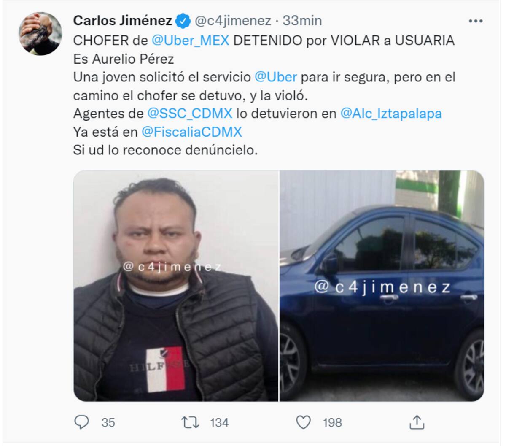Click the 198 likes count
The image size is (506, 446).
point(332,422)
